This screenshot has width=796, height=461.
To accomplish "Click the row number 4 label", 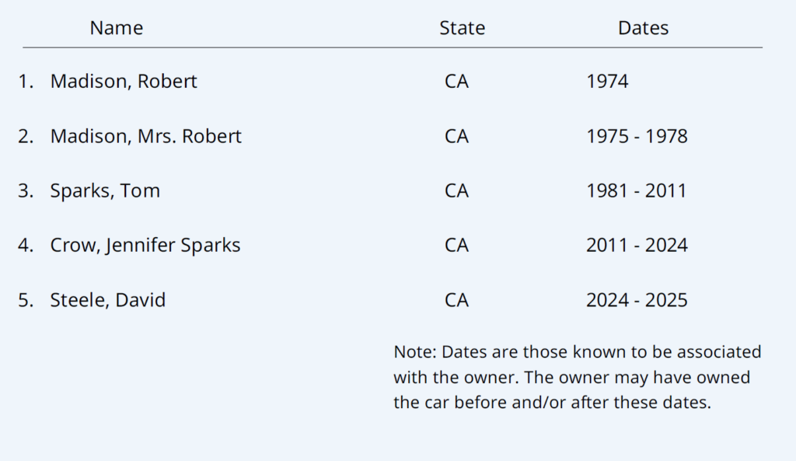I will (x=26, y=245).
